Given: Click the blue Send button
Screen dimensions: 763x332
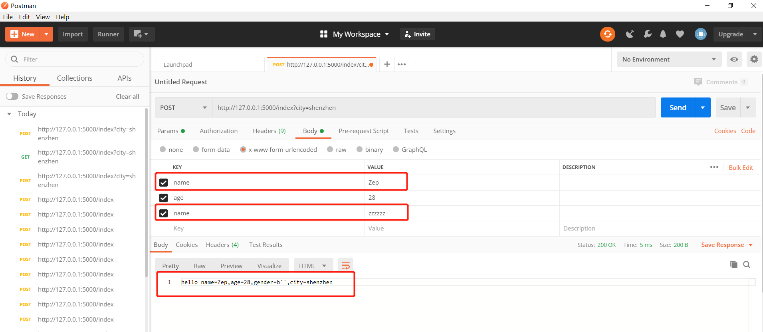Looking at the screenshot, I should (678, 107).
